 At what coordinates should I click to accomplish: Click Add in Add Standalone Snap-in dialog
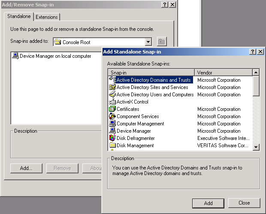coord(208,203)
